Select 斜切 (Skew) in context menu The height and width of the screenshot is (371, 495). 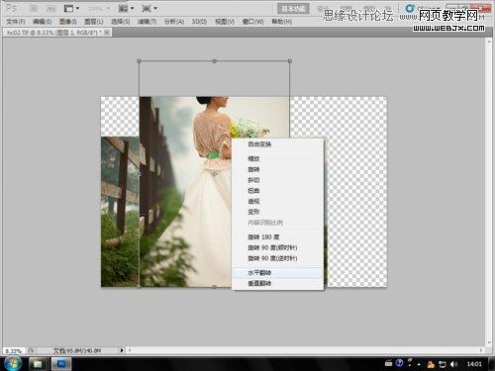click(277, 180)
